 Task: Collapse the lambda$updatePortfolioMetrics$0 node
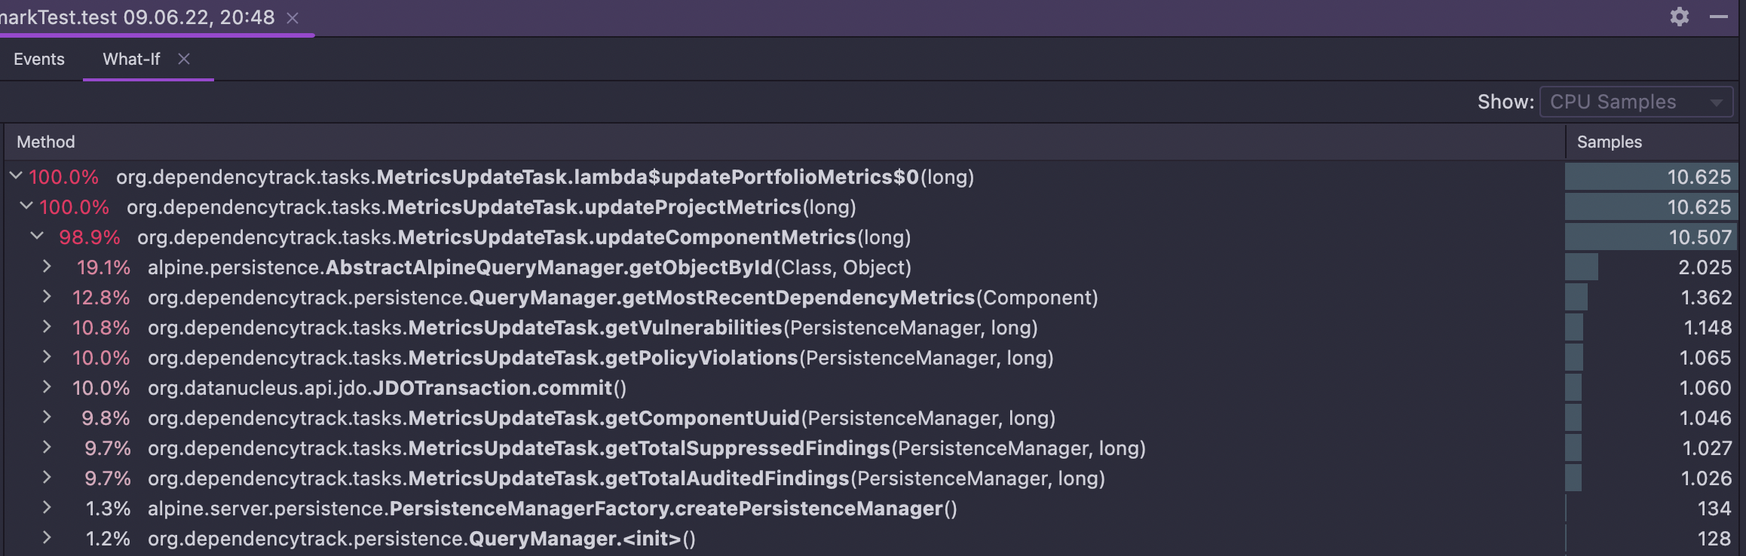tap(16, 176)
